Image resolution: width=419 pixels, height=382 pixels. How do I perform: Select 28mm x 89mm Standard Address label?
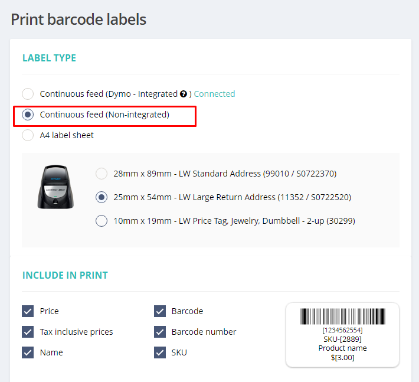pos(102,174)
